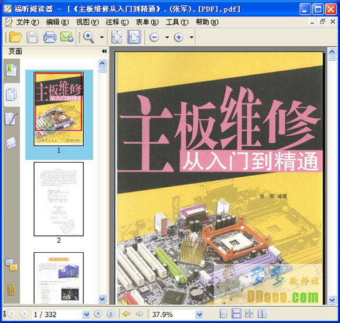
Task: Click the page number field 1 / 332
Action: pyautogui.click(x=57, y=314)
